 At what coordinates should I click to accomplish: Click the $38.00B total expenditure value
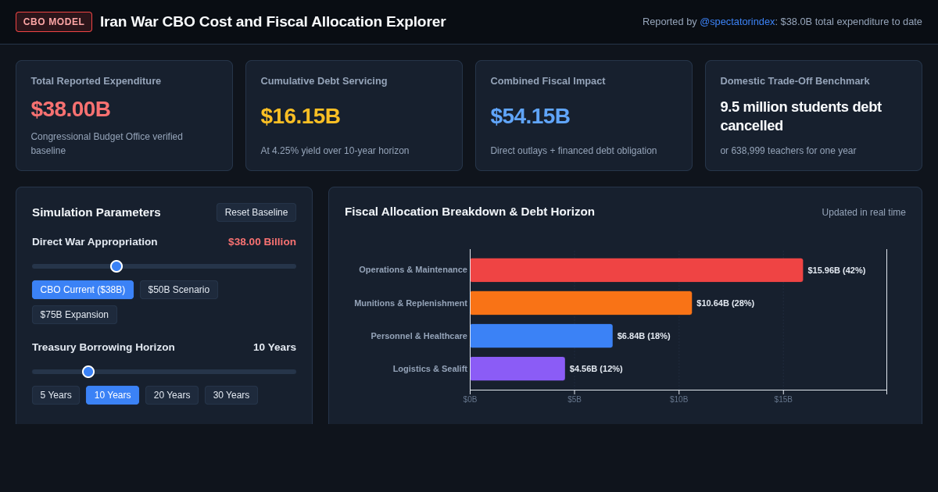70,109
